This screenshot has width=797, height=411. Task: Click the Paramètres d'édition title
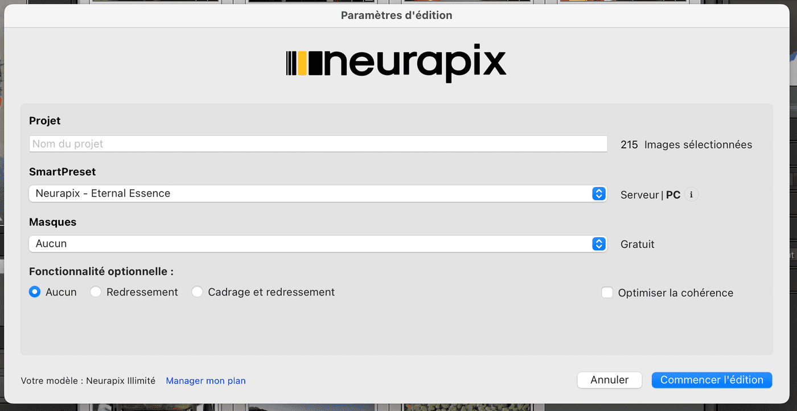coord(397,15)
